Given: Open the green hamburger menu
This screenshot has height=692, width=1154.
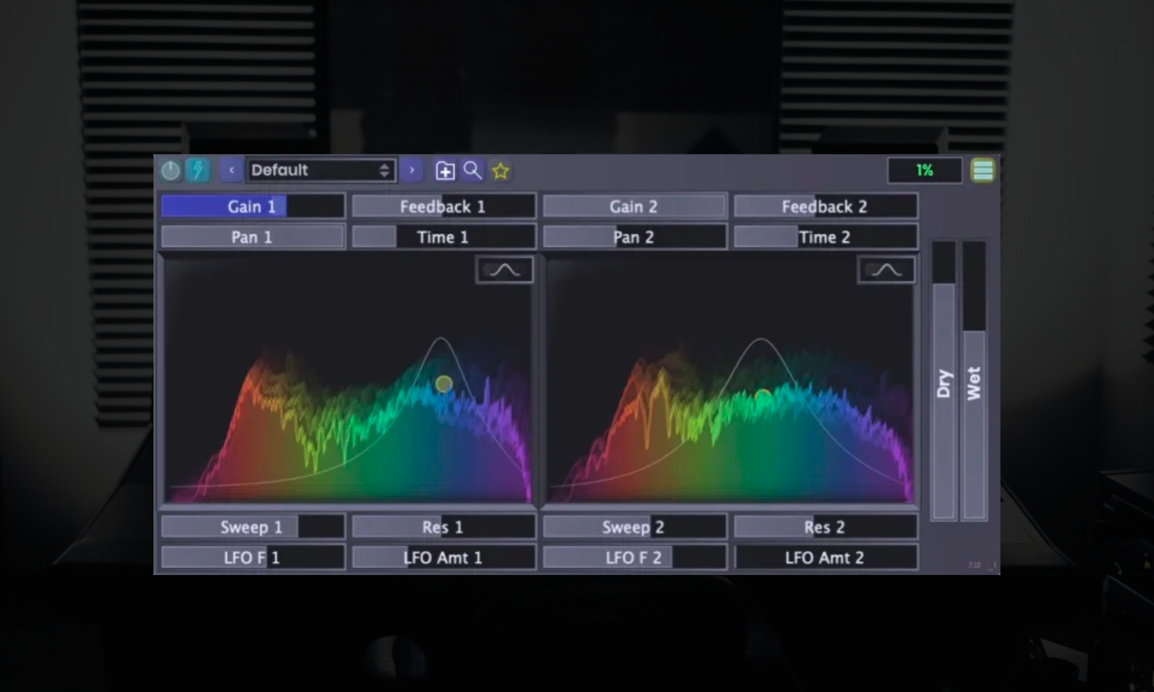Looking at the screenshot, I should pyautogui.click(x=983, y=171).
